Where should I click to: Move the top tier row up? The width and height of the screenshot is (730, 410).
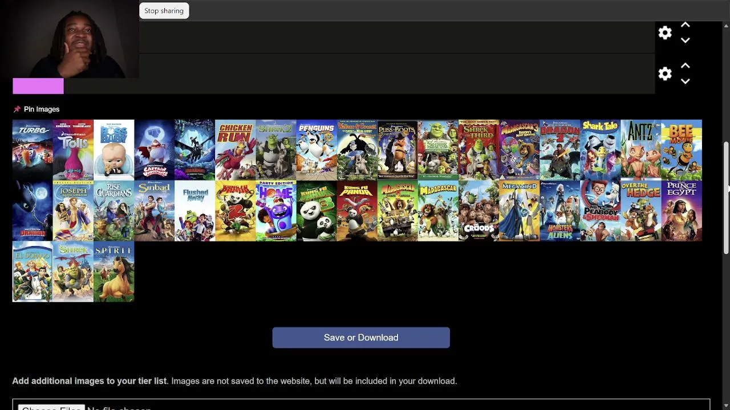tap(686, 25)
